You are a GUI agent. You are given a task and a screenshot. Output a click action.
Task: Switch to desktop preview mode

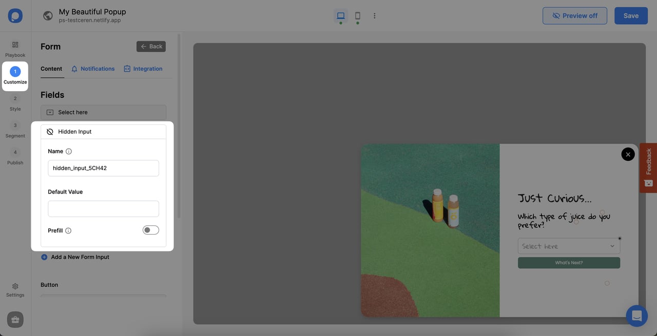340,16
